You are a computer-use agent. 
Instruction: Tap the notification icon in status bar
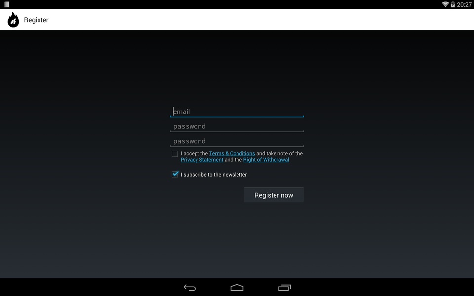pyautogui.click(x=7, y=4)
